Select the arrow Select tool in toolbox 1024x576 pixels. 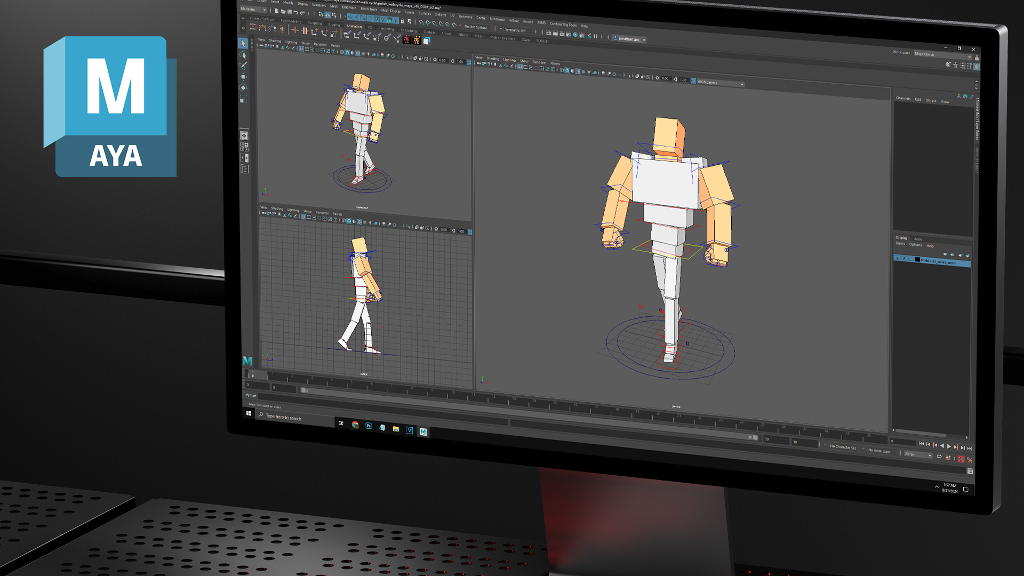[243, 43]
